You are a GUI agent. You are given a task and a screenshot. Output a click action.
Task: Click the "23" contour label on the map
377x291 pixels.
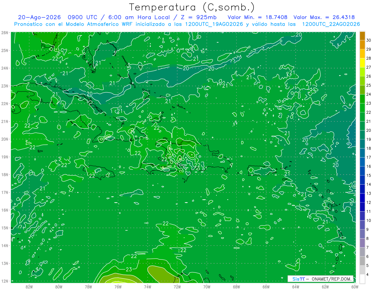click(129, 269)
